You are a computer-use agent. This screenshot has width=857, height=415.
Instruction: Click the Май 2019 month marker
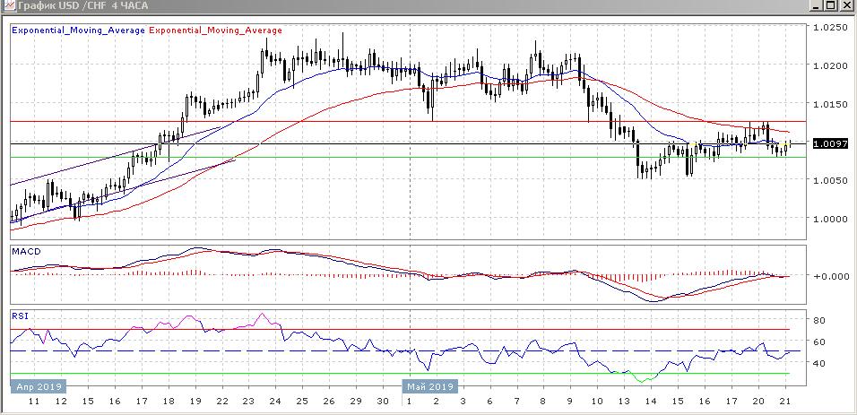click(x=428, y=386)
